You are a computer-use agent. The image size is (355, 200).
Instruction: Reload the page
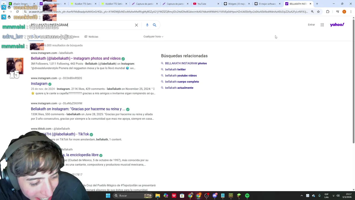point(17,12)
